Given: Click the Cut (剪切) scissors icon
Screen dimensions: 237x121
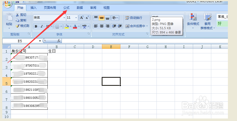Looking at the screenshot, I should coord(17,15).
